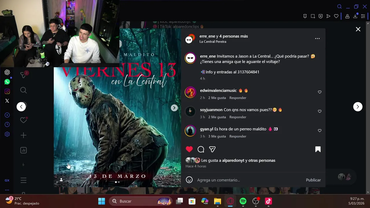Open GX Corner from the sidebar

pos(7,180)
